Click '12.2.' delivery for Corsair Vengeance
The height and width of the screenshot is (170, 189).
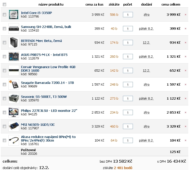(146, 71)
